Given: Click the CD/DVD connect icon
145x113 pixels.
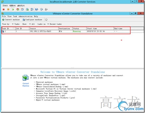Looking at the screenshot, I should click(41, 9).
